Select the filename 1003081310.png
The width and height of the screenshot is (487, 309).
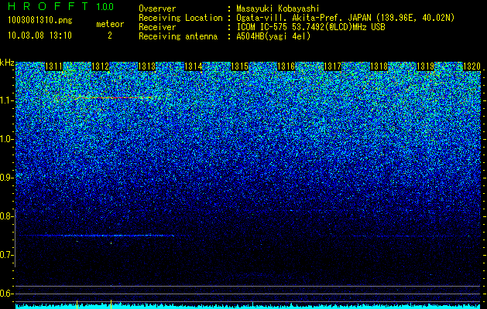40,21
